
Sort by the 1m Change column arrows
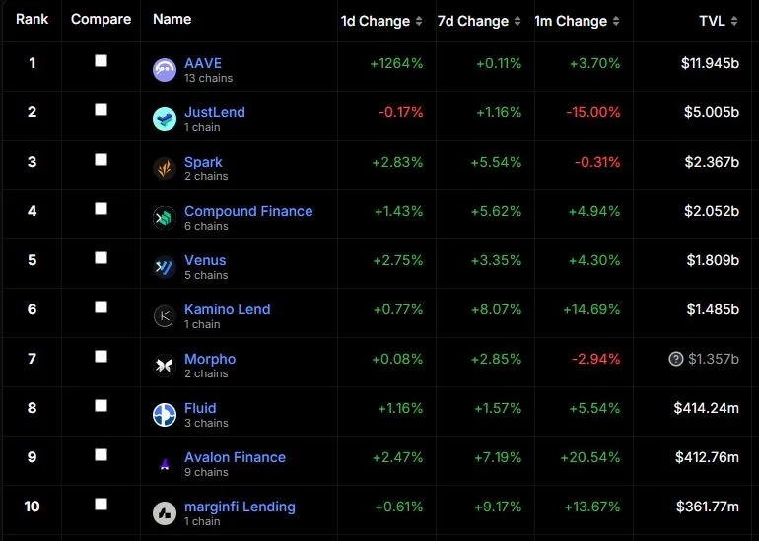click(x=616, y=21)
